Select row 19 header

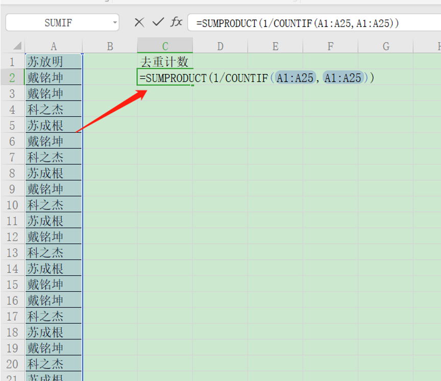click(x=12, y=347)
